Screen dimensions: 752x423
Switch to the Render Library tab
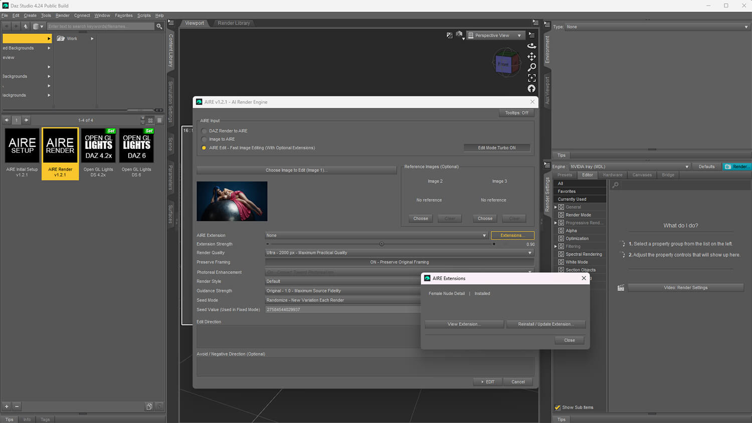(234, 23)
